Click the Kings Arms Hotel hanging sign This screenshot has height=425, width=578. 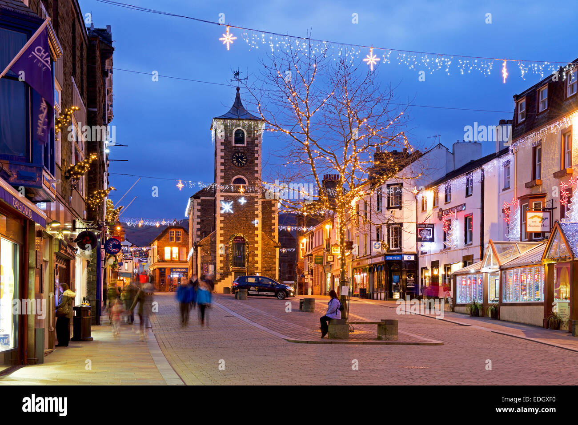[425, 232]
